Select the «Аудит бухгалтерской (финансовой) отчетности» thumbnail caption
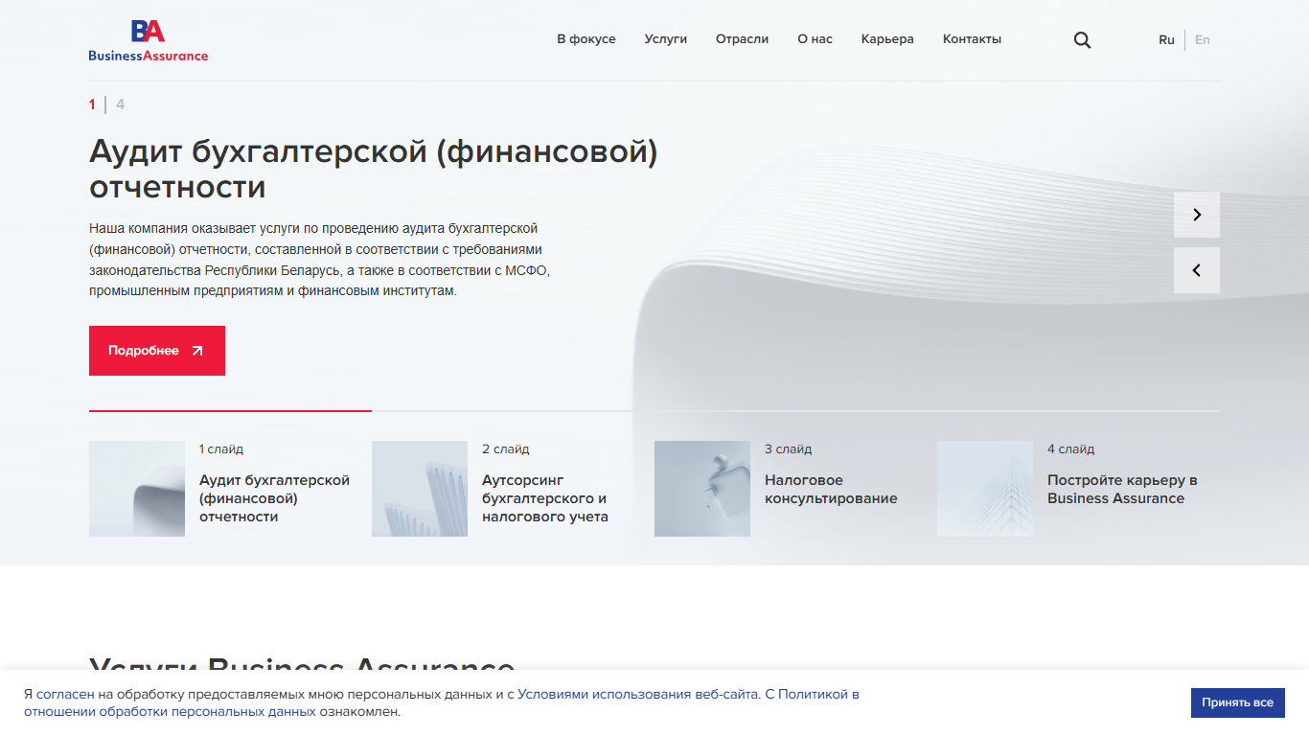1309x736 pixels. pyautogui.click(x=274, y=498)
